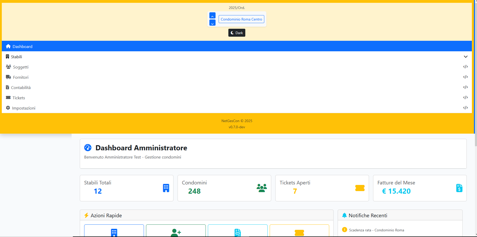Image resolution: width=477 pixels, height=237 pixels.
Task: Click the code icon beside Tickets
Action: (x=465, y=97)
